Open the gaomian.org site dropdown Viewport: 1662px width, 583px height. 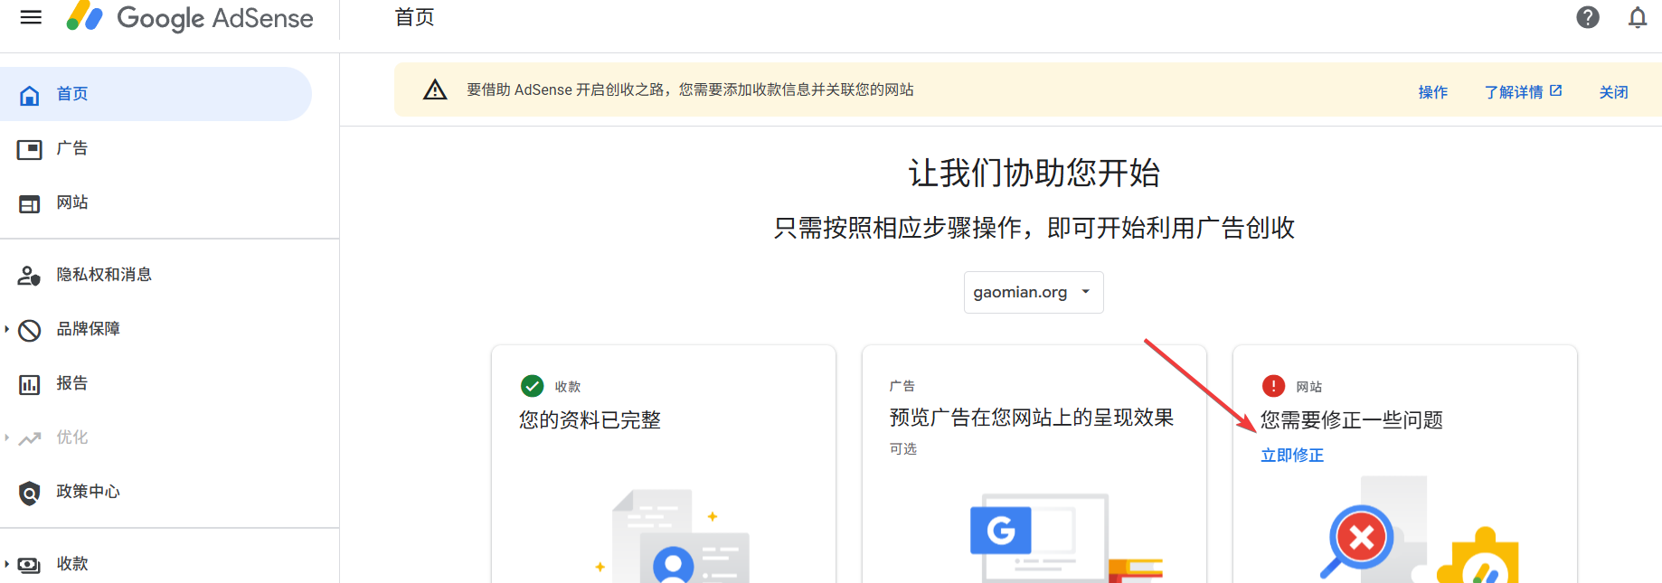click(1034, 292)
